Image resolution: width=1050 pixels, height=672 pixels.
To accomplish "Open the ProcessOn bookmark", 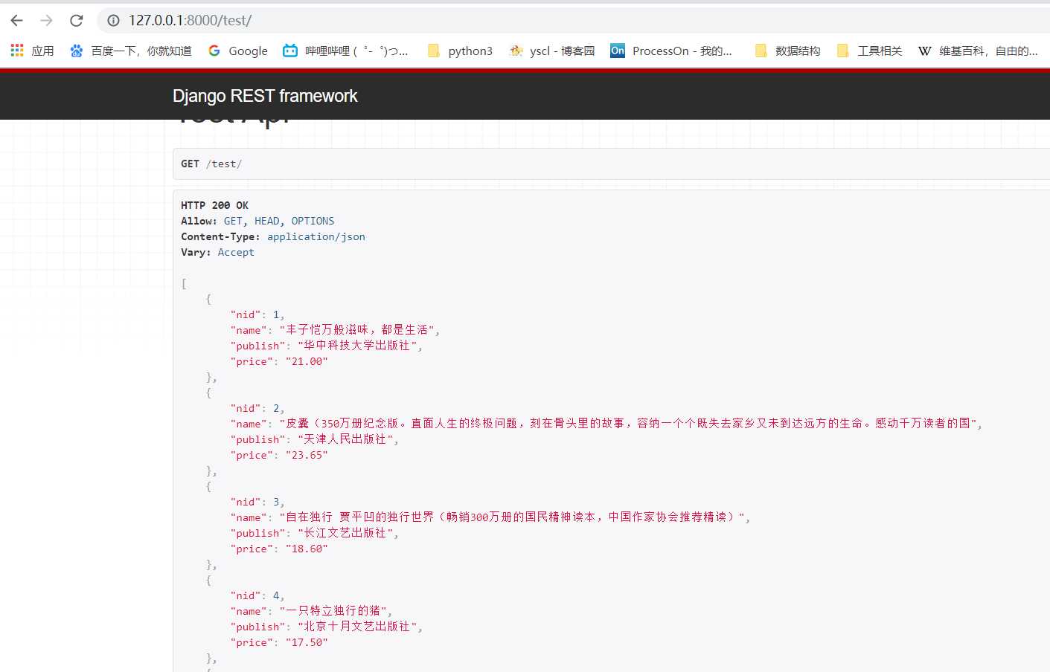I will pos(671,51).
